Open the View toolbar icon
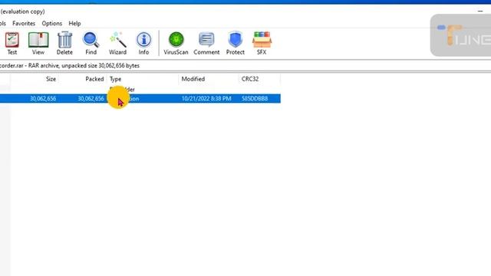Viewport: 491px width, 276px height. [38, 44]
